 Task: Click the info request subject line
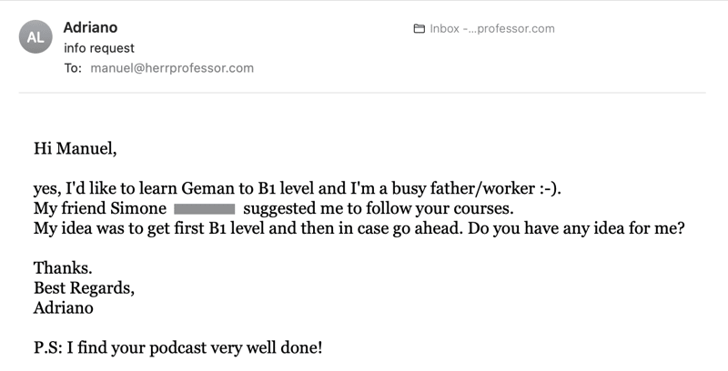pos(99,48)
